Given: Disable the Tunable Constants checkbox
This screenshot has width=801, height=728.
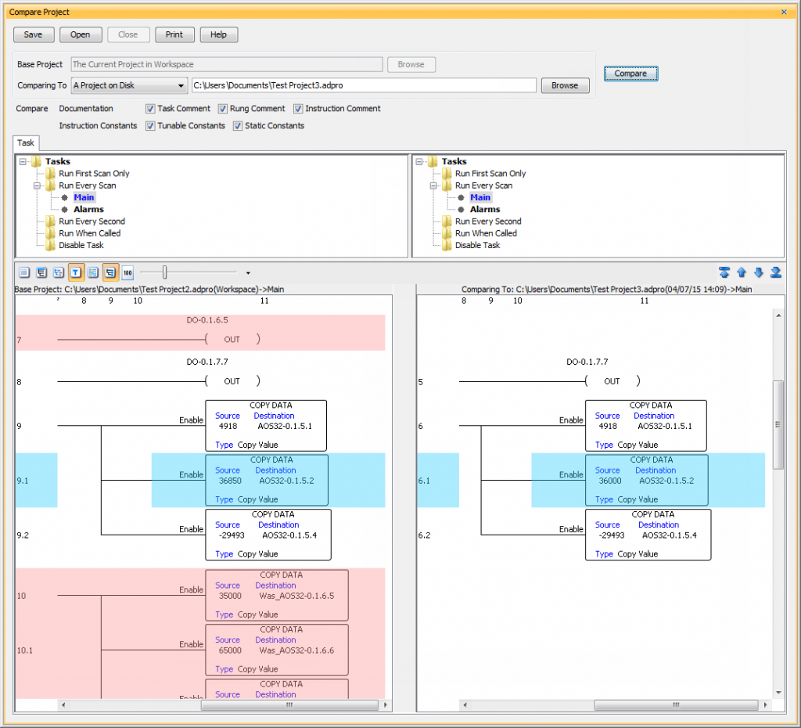Looking at the screenshot, I should click(150, 125).
